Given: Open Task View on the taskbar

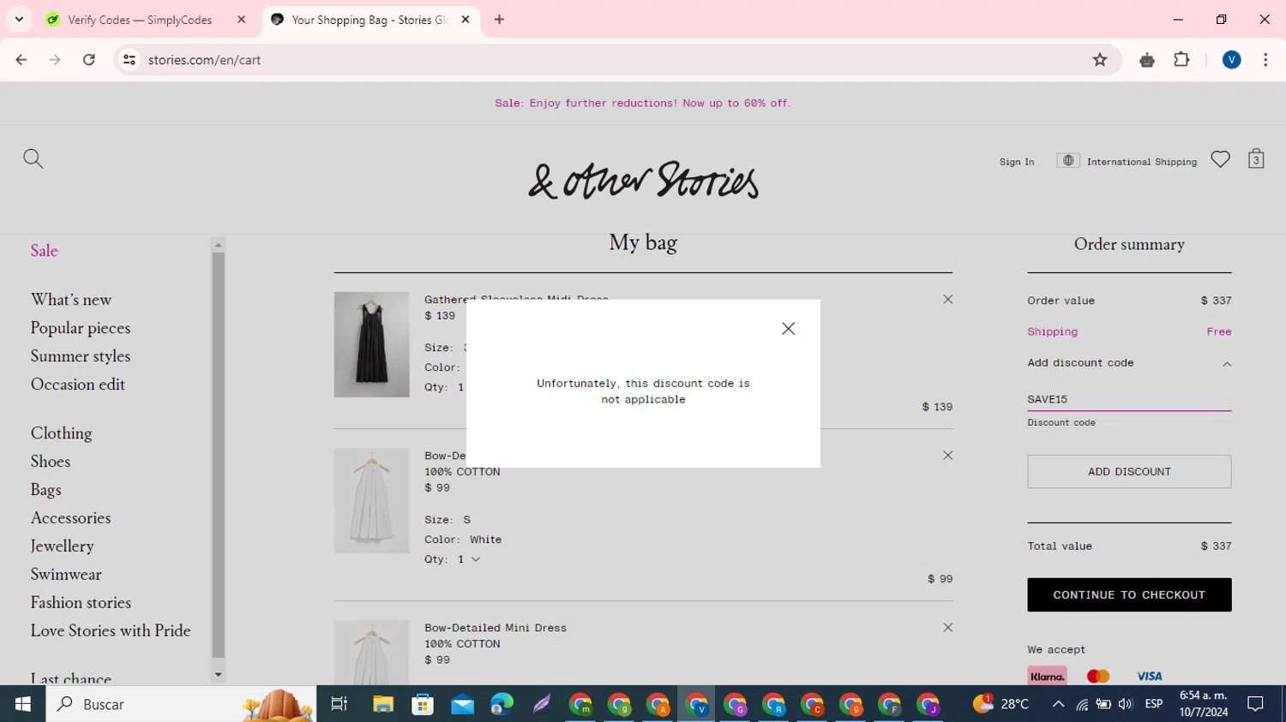Looking at the screenshot, I should 340,704.
